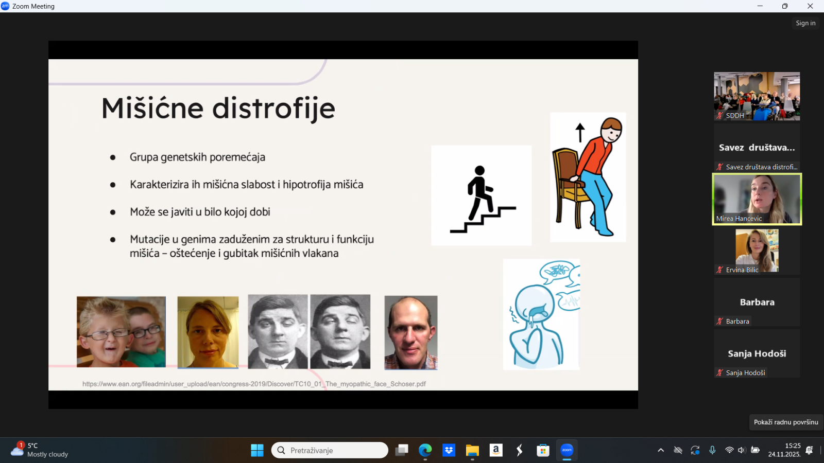This screenshot has width=824, height=463.
Task: Open the Windows Start menu
Action: tap(257, 450)
